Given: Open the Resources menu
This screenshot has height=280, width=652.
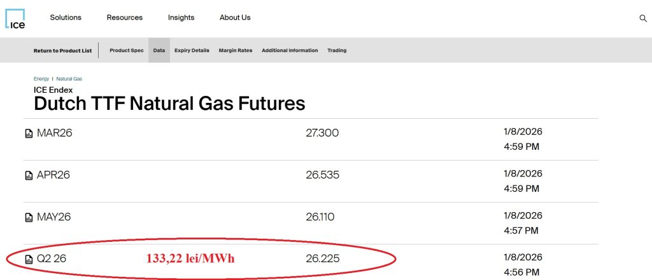Looking at the screenshot, I should point(125,18).
